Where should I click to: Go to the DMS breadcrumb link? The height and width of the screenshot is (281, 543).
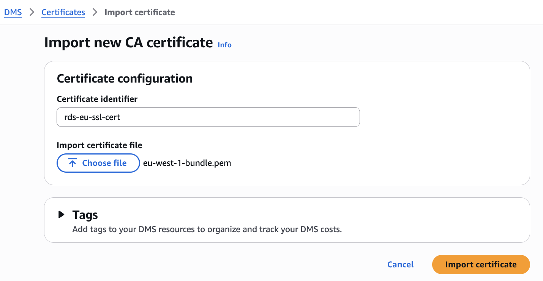tap(13, 12)
